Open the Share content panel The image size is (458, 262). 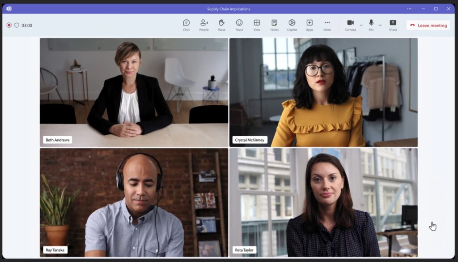pyautogui.click(x=393, y=25)
